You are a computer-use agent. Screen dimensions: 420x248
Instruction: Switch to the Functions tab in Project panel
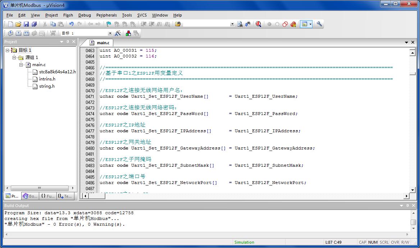(48, 196)
